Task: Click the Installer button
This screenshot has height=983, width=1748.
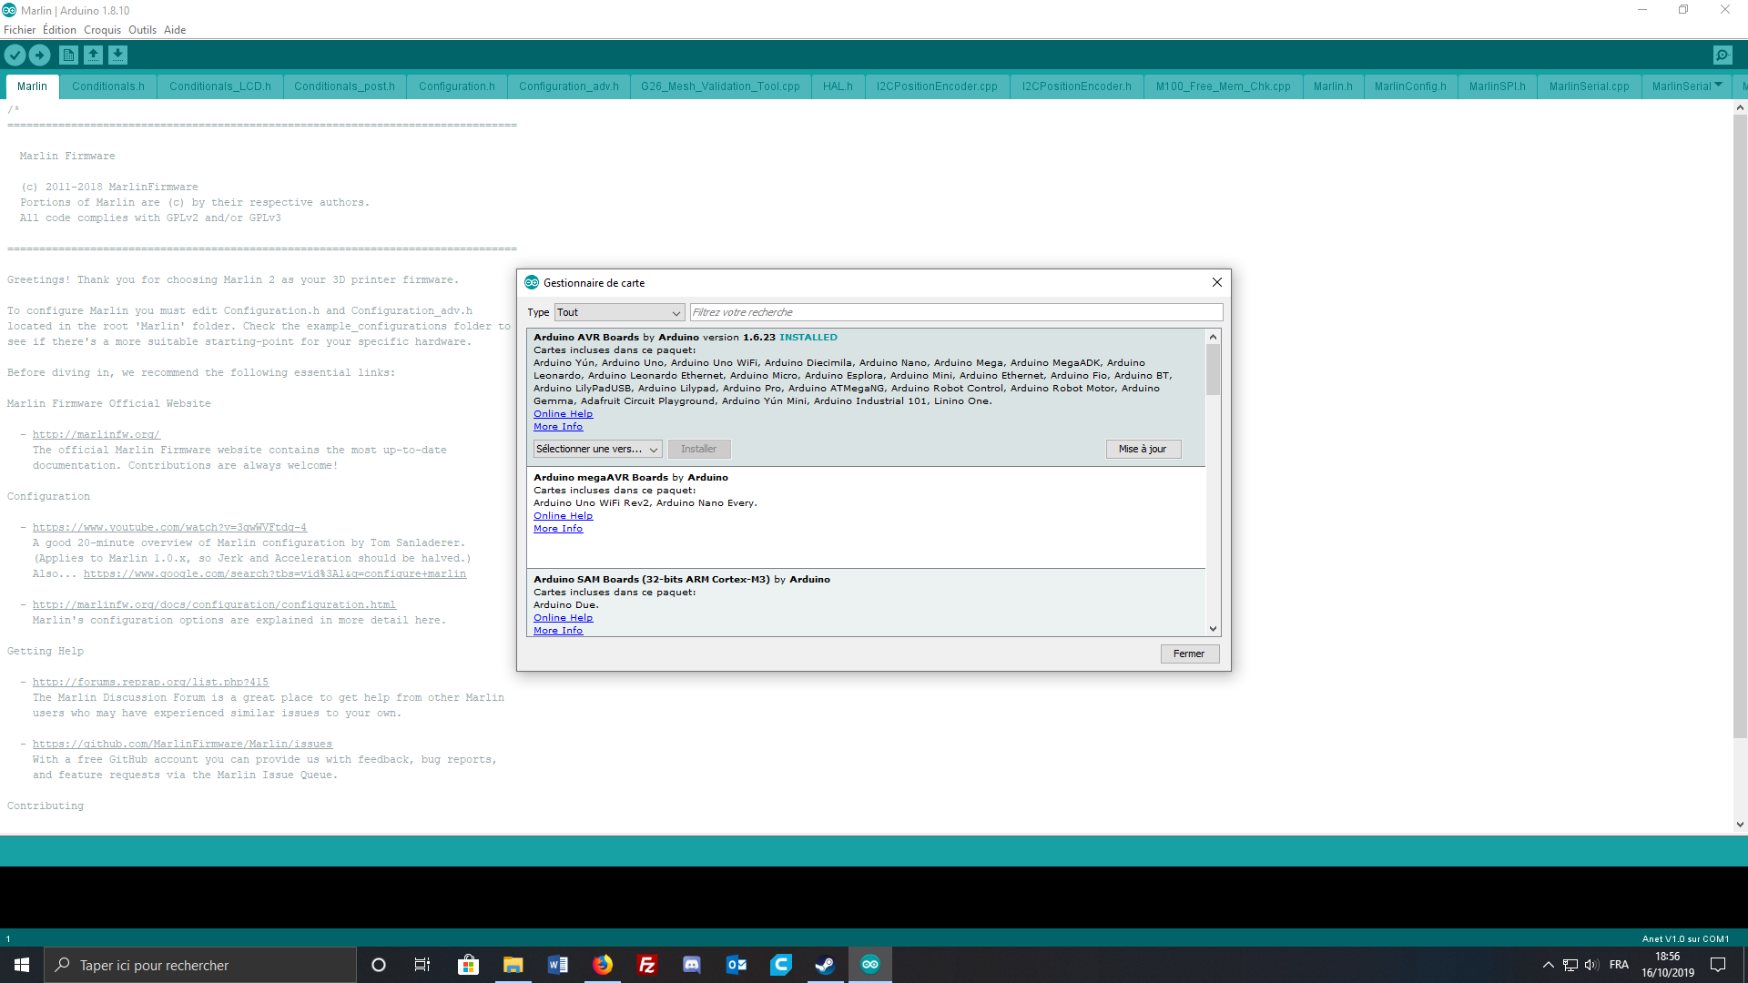Action: [x=699, y=449]
